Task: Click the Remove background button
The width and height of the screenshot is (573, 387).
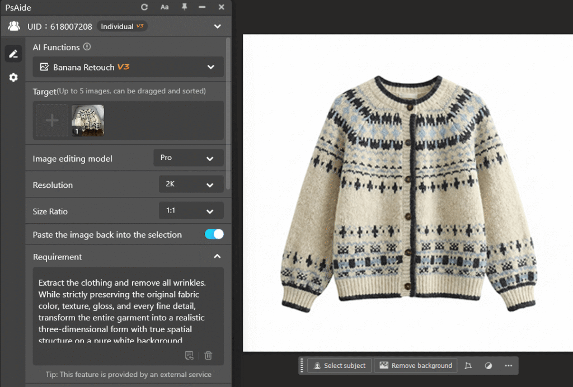Action: tap(416, 365)
